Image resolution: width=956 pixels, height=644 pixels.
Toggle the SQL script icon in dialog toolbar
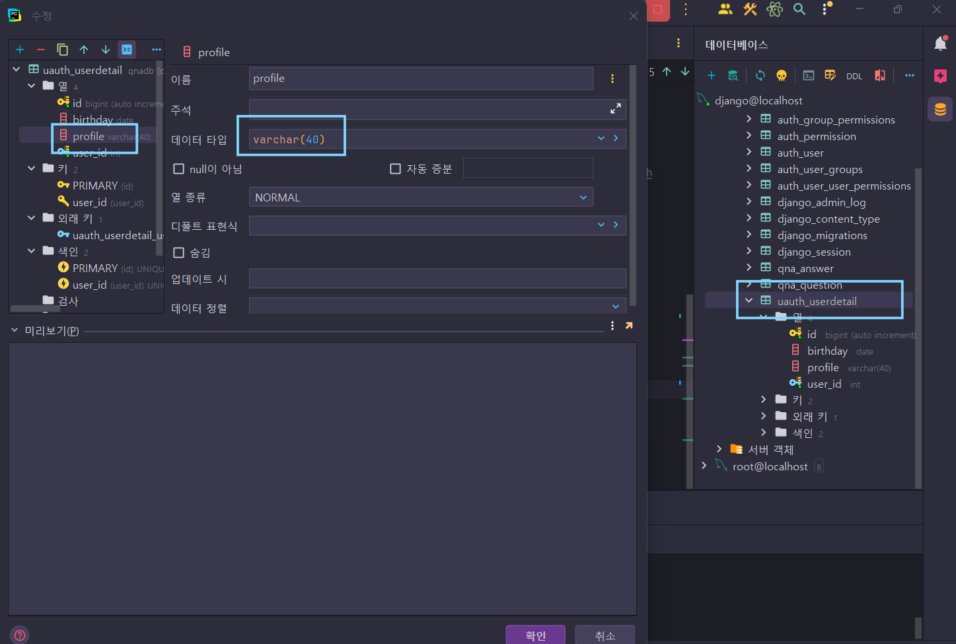click(127, 50)
